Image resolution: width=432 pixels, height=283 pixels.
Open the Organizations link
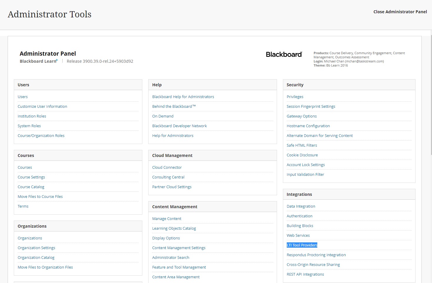coord(30,238)
